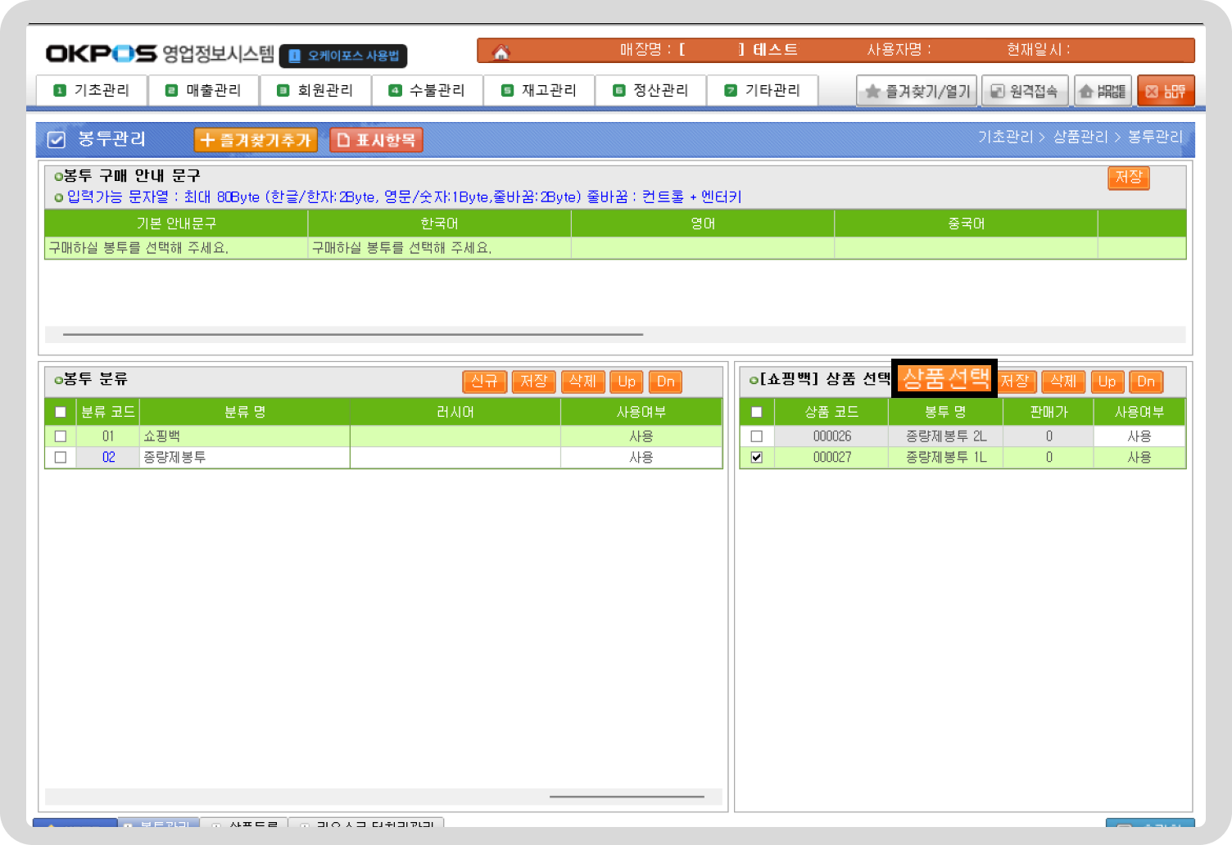Uncheck the 종량제봉투 1L product checkbox
Image resolution: width=1232 pixels, height=845 pixels.
click(x=757, y=458)
